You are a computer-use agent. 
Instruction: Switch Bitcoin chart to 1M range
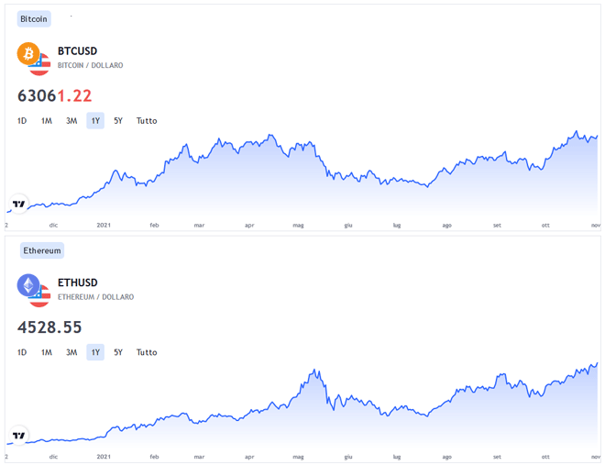[x=46, y=121]
